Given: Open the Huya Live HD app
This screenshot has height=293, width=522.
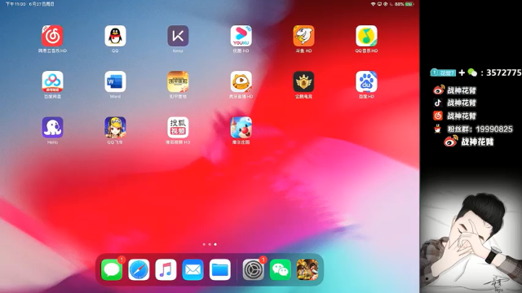Looking at the screenshot, I should (241, 81).
